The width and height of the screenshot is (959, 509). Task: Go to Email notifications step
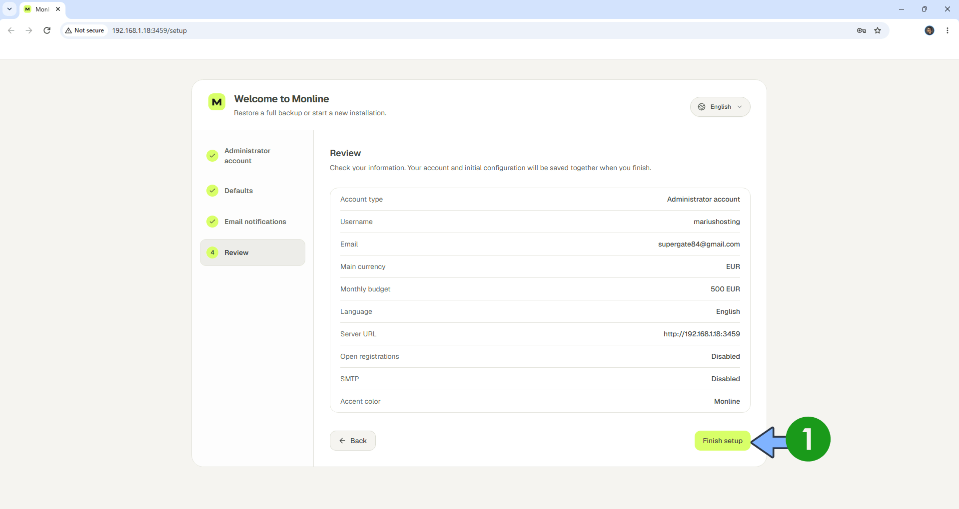point(252,222)
